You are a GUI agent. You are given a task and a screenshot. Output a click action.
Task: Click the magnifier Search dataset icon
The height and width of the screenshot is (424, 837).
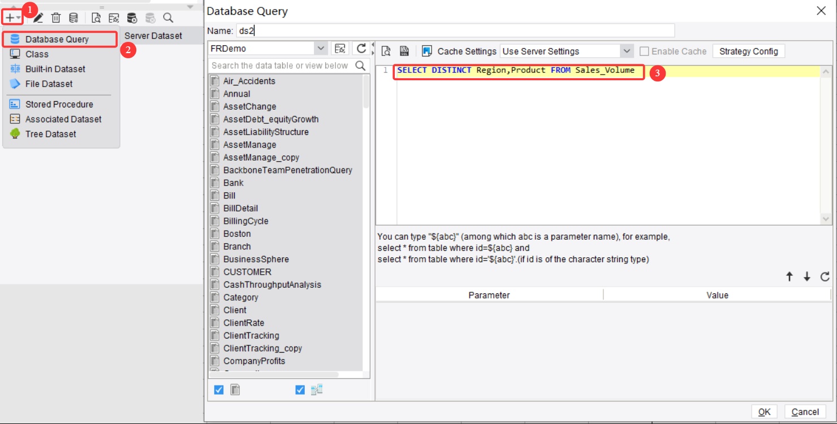168,18
